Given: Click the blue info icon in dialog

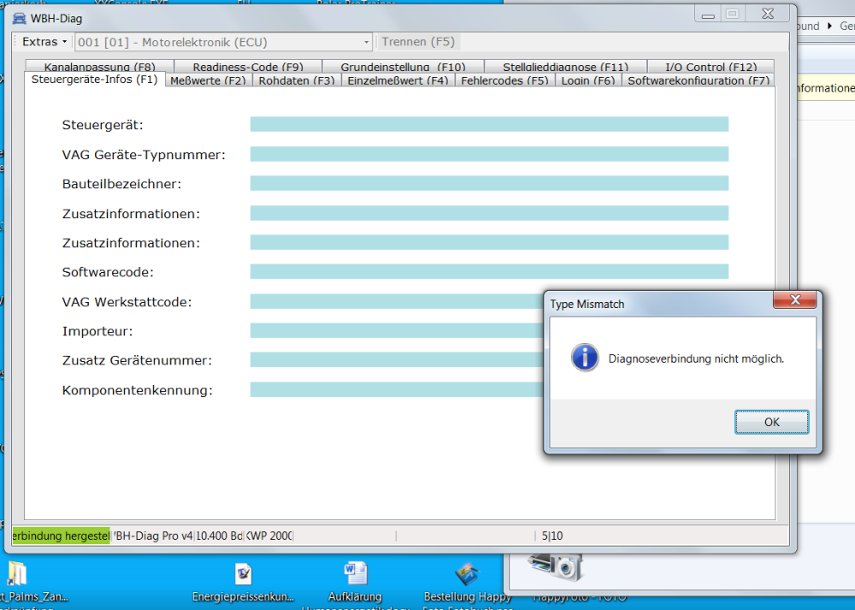Looking at the screenshot, I should (585, 358).
